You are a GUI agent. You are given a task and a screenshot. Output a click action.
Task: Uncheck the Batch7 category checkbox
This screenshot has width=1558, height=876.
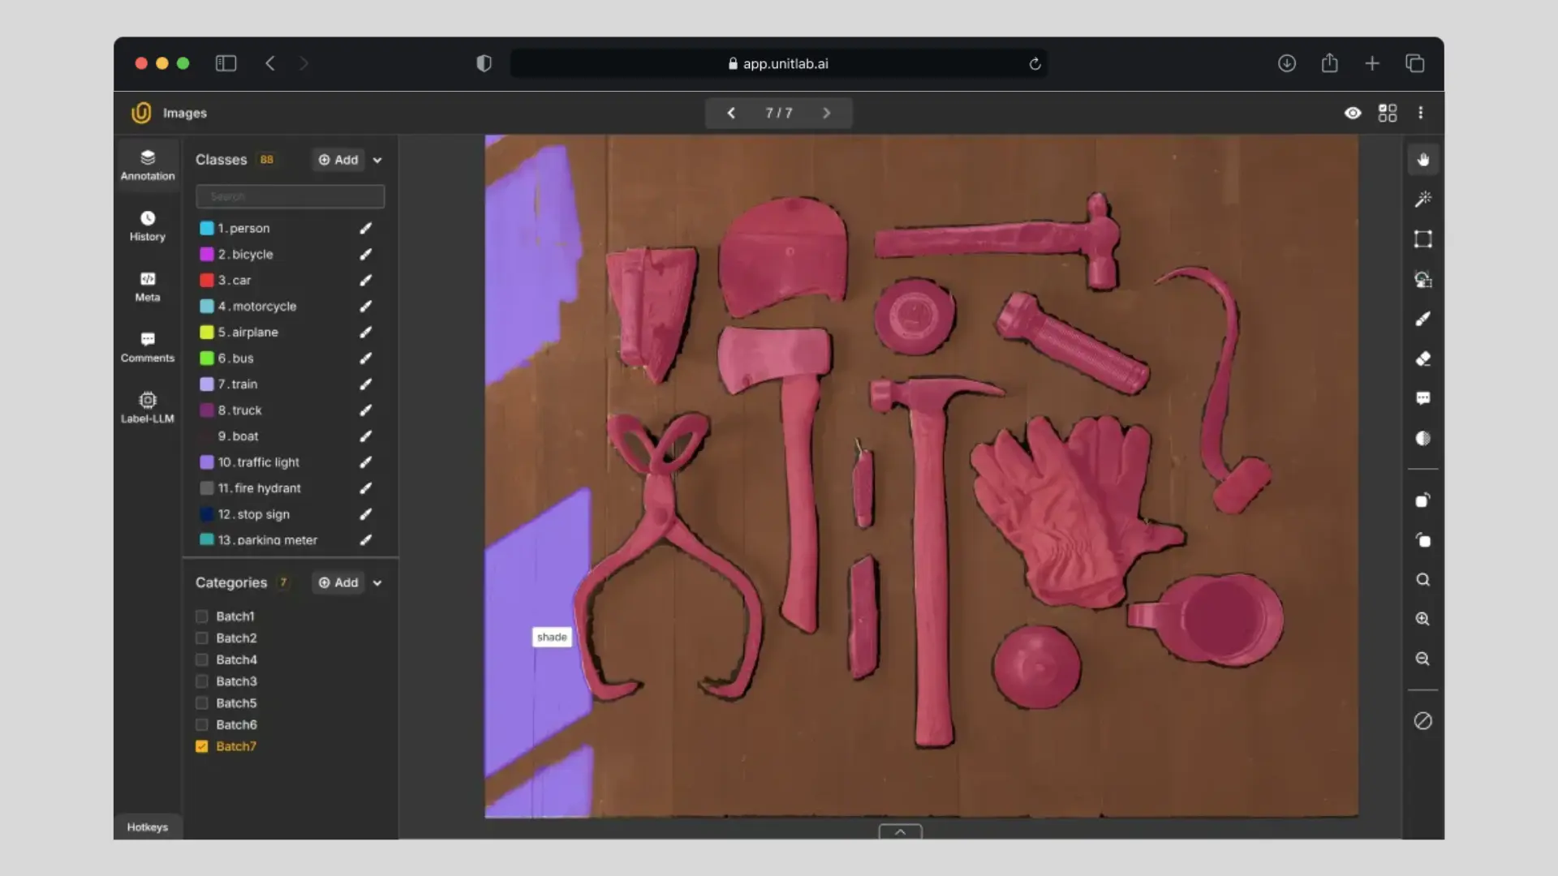[202, 746]
